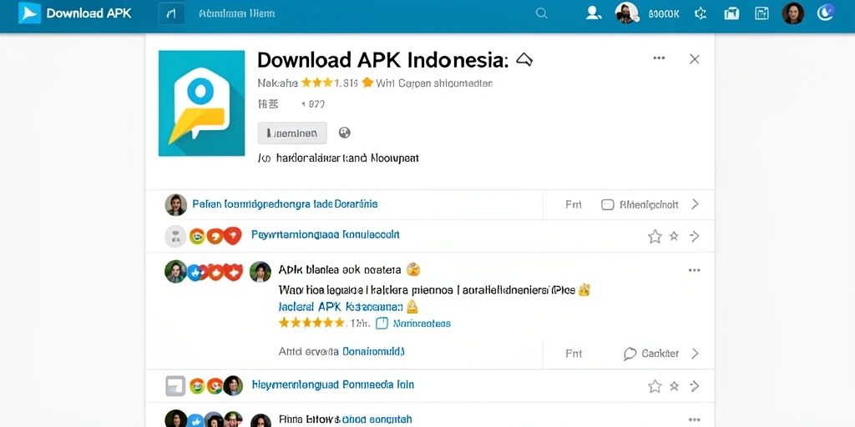855x427 pixels.
Task: Click the star rating below app title
Action: 316,83
